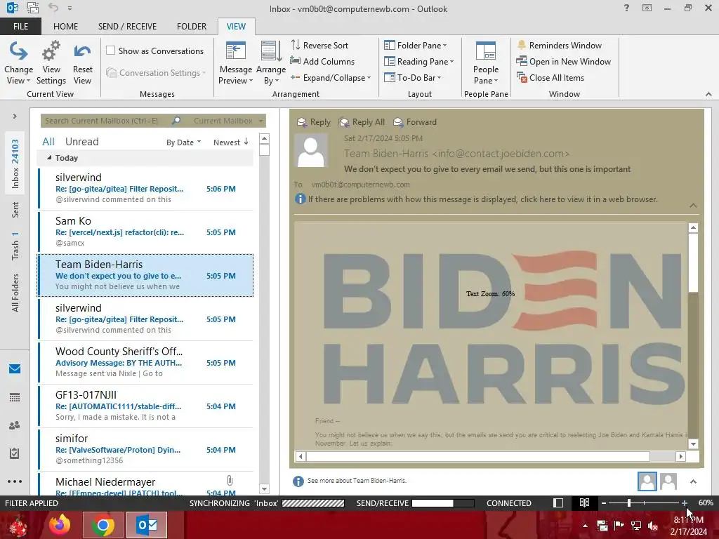Expand the People Pane chevron
Viewport: 719px width, 539px height.
[x=693, y=481]
